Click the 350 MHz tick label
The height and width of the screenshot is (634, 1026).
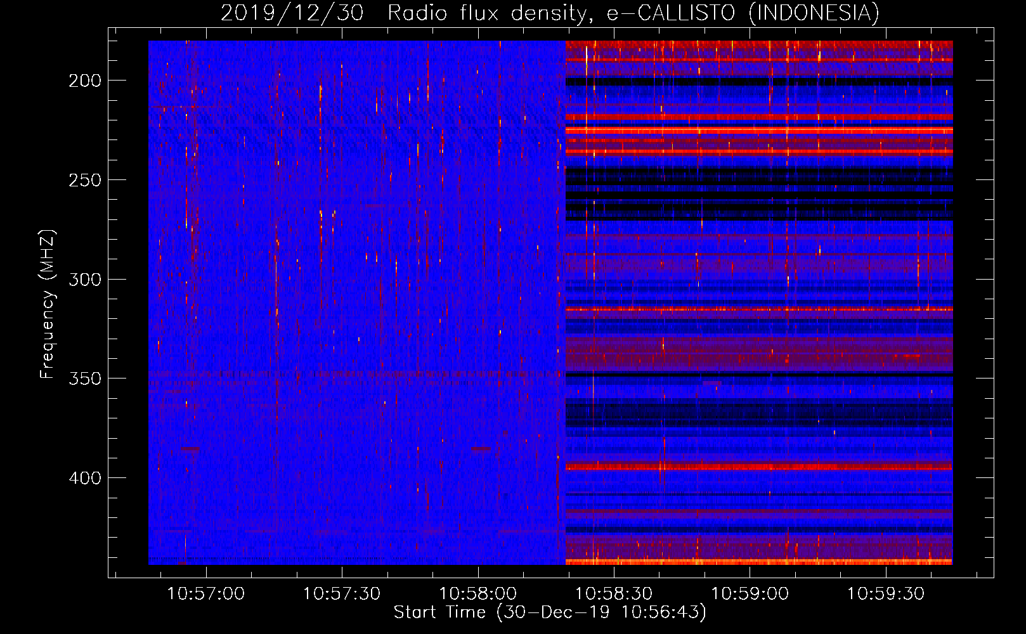pyautogui.click(x=84, y=378)
